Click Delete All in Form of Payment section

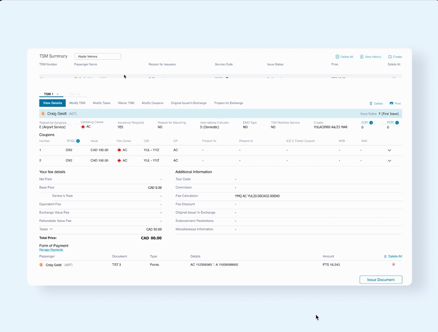[393, 256]
